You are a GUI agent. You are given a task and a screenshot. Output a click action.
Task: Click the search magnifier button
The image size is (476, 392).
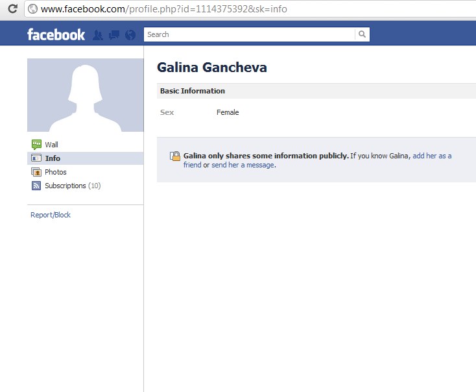pyautogui.click(x=362, y=34)
